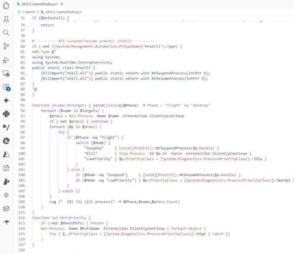Open the Source Control branch view
The image size is (294, 254).
coord(6,46)
